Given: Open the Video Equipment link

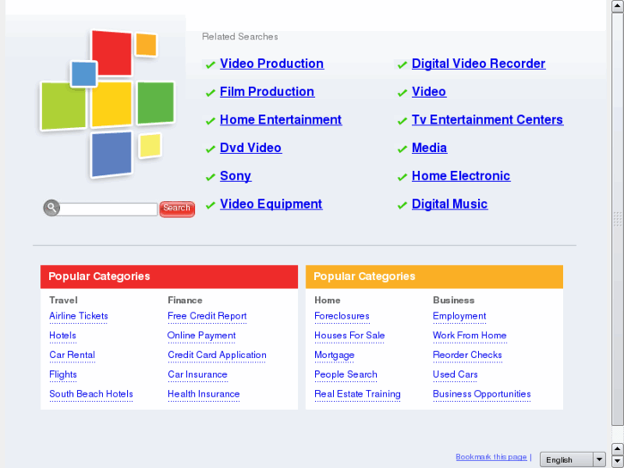Looking at the screenshot, I should tap(271, 204).
